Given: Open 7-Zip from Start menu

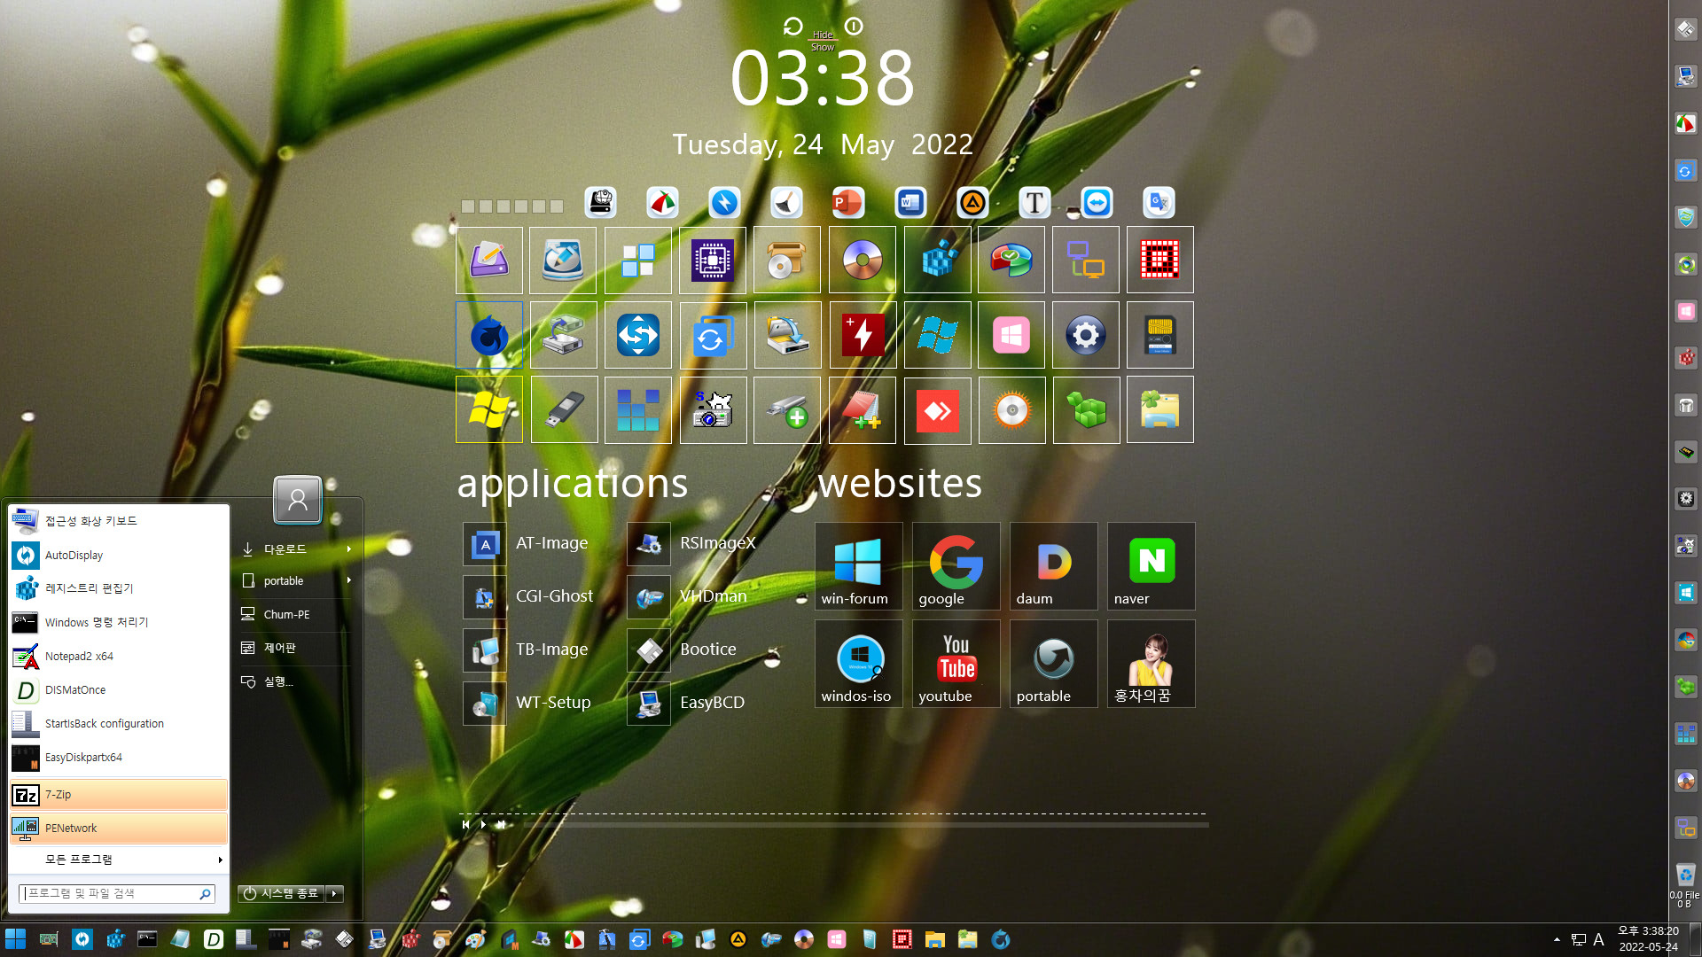Looking at the screenshot, I should click(119, 795).
